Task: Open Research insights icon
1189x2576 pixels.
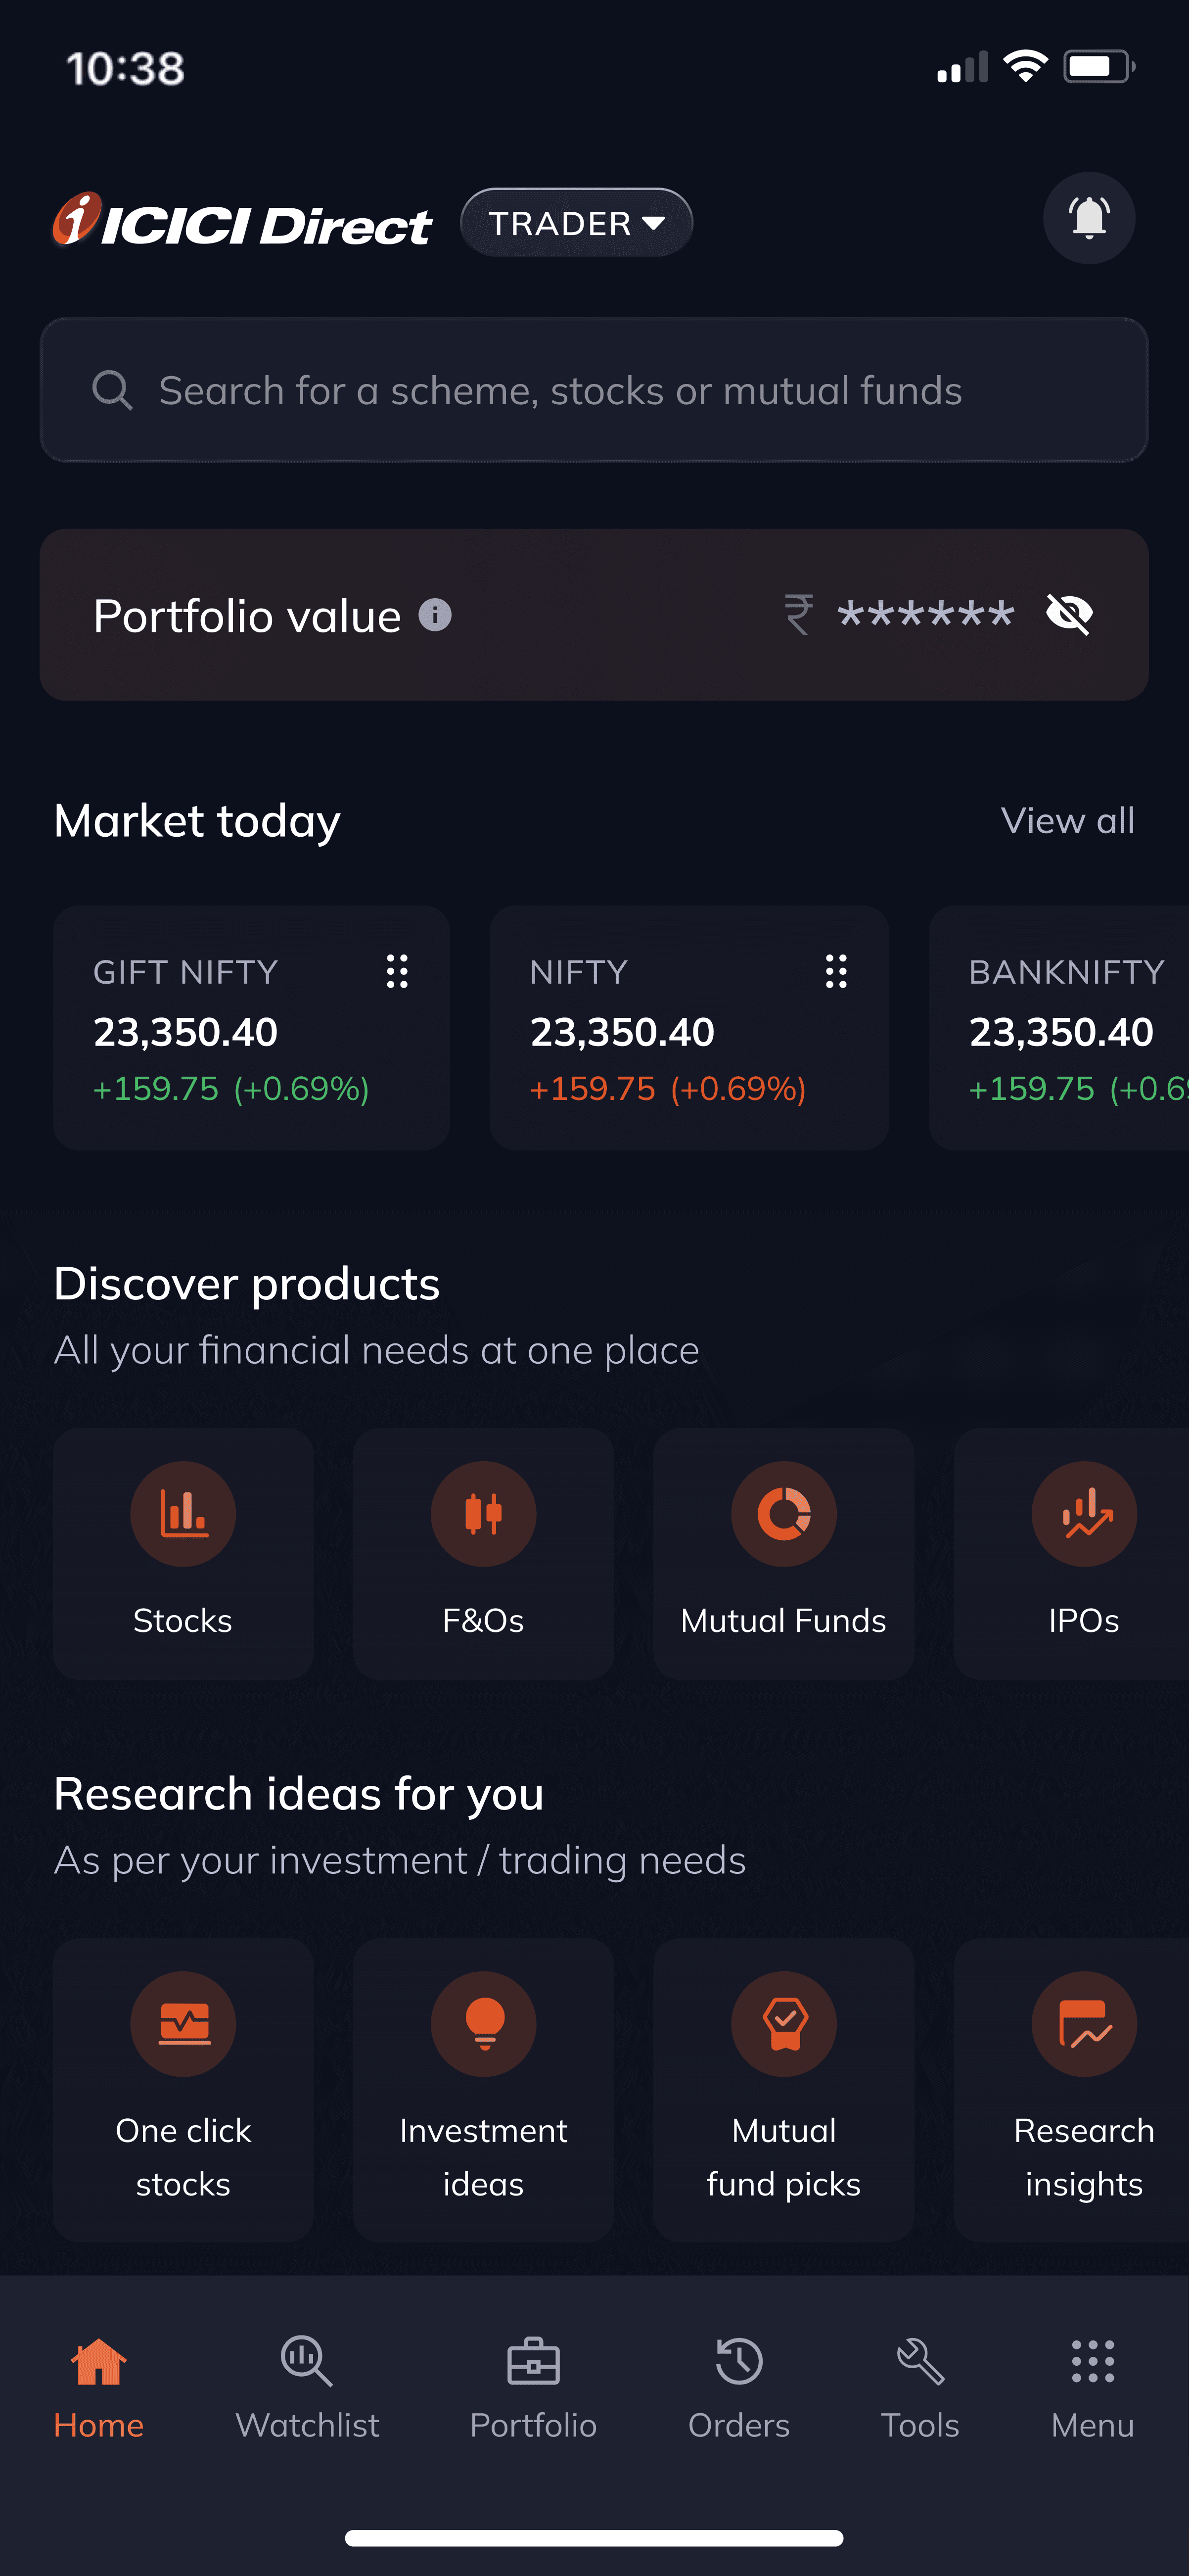Action: click(1083, 2024)
